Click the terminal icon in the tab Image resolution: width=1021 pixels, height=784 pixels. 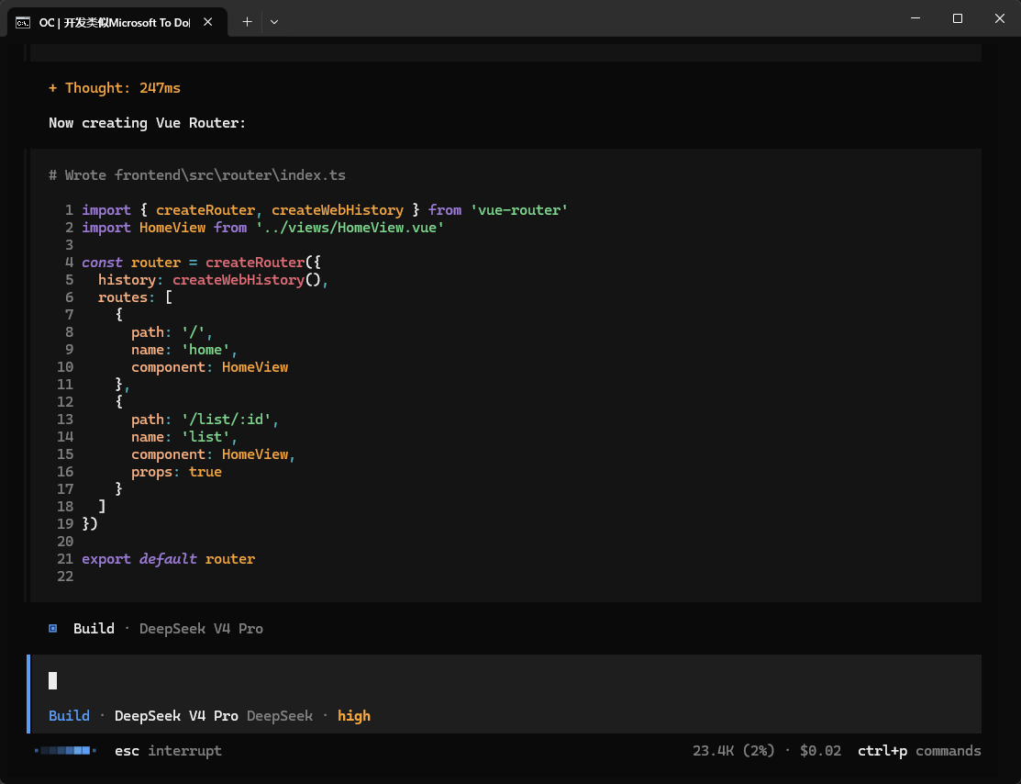23,23
